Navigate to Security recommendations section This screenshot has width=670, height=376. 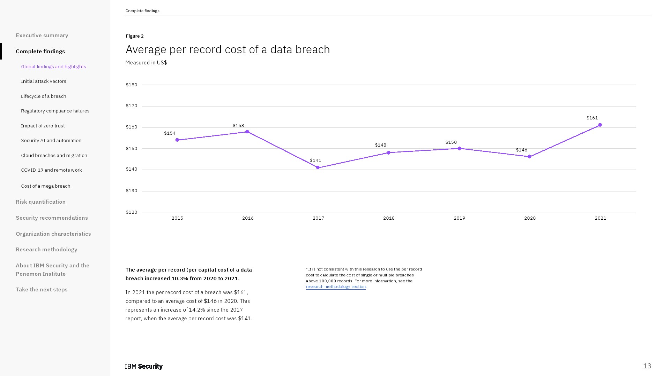[52, 218]
